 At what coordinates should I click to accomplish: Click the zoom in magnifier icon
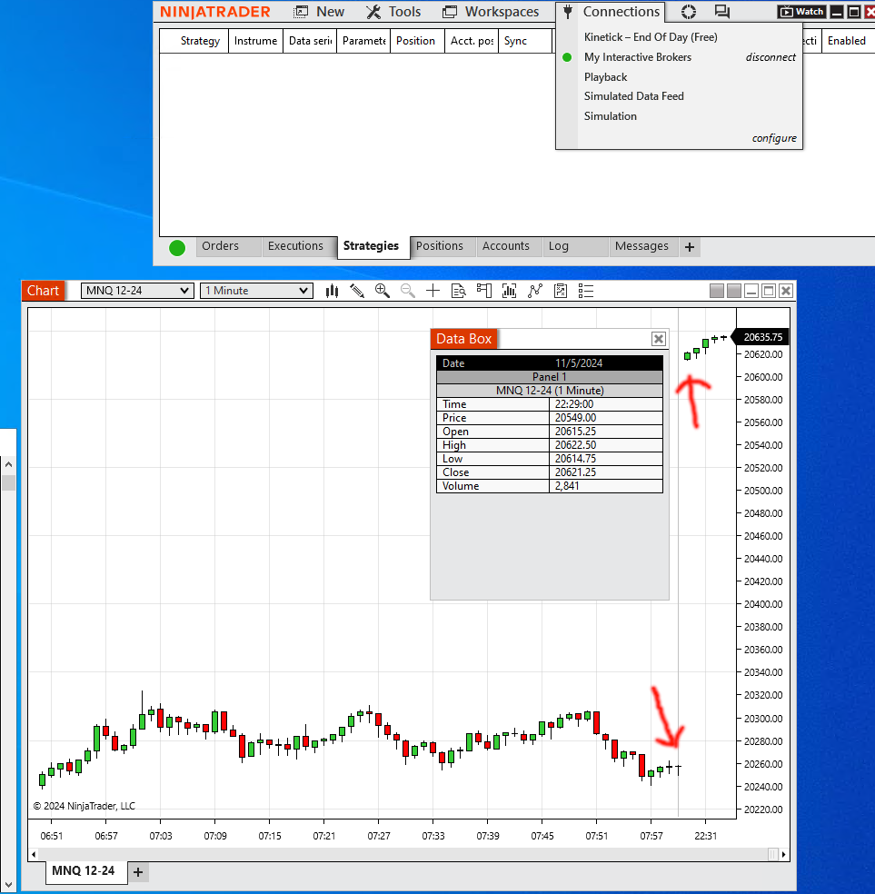382,291
